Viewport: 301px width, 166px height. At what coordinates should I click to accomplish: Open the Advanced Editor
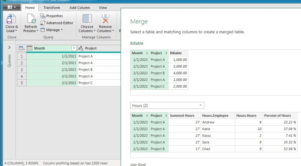(x=57, y=23)
